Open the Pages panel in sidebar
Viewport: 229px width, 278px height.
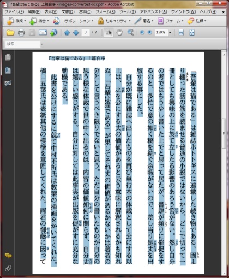pos(8,57)
